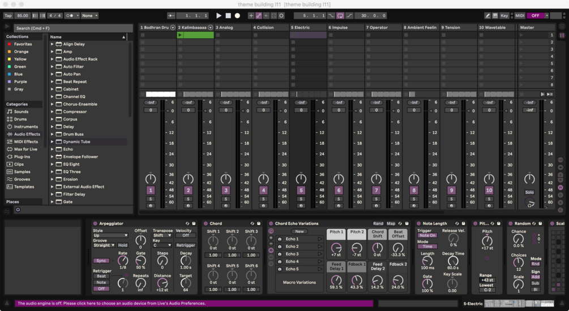Open Groove dropdown showing Straight
The height and width of the screenshot is (311, 569).
[x=104, y=245]
